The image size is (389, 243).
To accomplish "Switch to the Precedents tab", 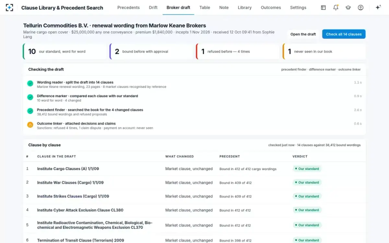I will tap(128, 7).
